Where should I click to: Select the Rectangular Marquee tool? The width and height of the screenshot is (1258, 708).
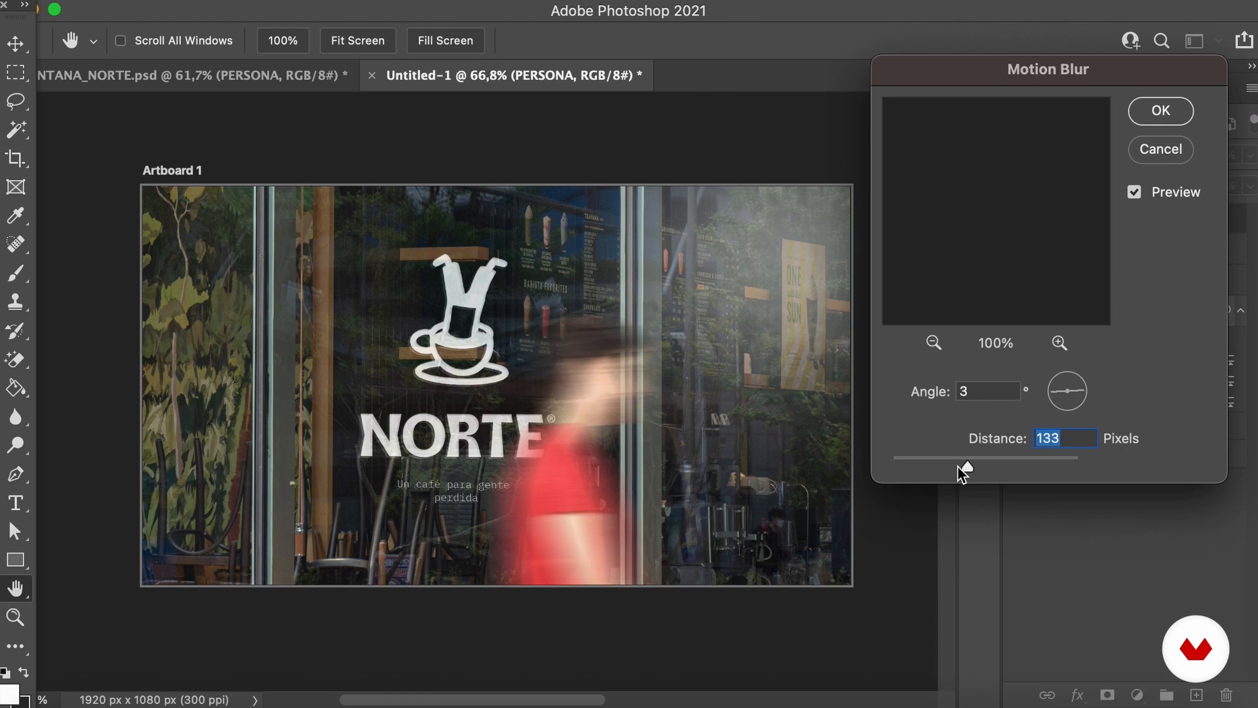click(16, 72)
